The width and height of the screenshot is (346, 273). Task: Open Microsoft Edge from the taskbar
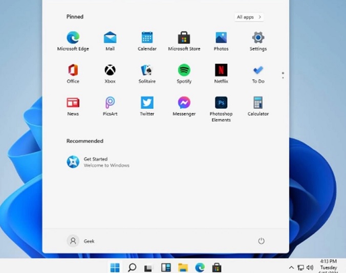tap(200, 267)
